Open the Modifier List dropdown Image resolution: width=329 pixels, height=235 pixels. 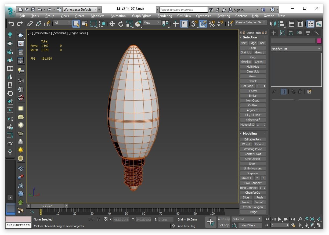(x=296, y=49)
